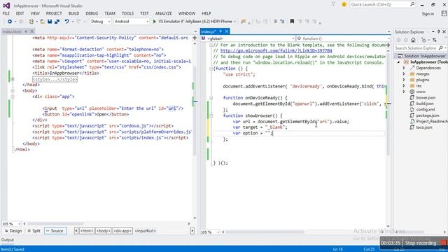Switch to the Split view button
The height and width of the screenshot is (252, 448).
(x=34, y=231)
